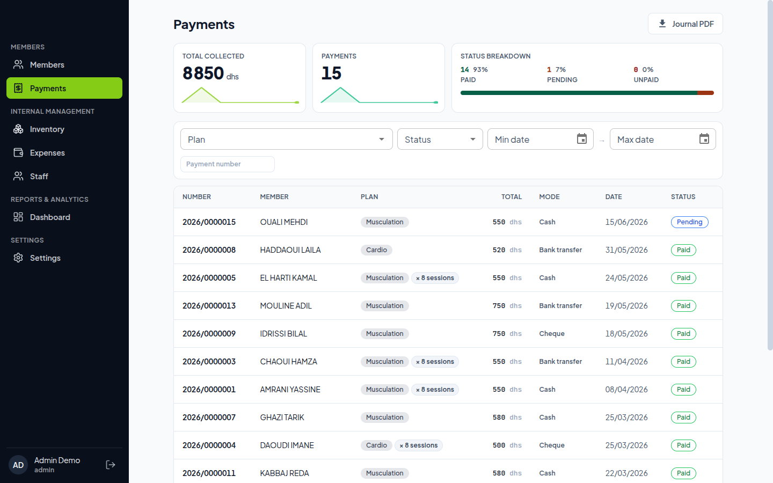
Task: Open the Status filter dropdown
Action: pyautogui.click(x=440, y=139)
